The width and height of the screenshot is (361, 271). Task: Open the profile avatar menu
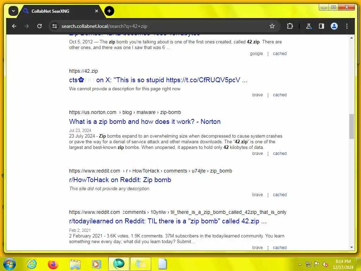[334, 26]
